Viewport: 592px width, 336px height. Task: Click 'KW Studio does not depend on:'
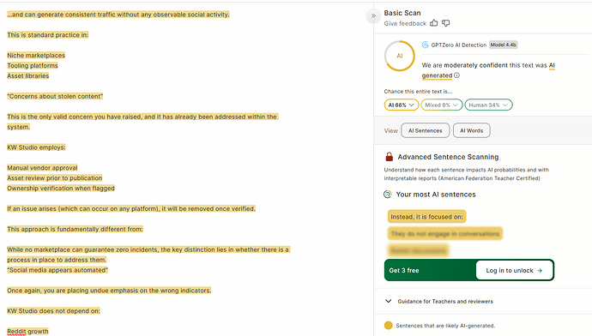tap(53, 311)
